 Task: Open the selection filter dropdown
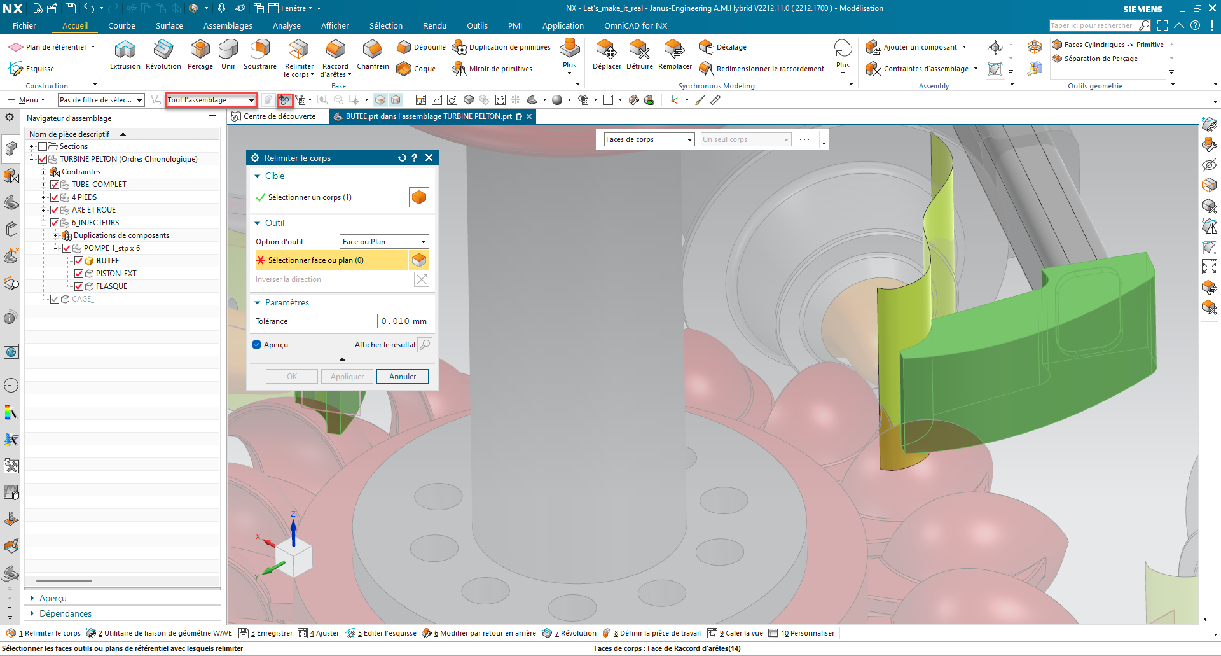point(101,100)
